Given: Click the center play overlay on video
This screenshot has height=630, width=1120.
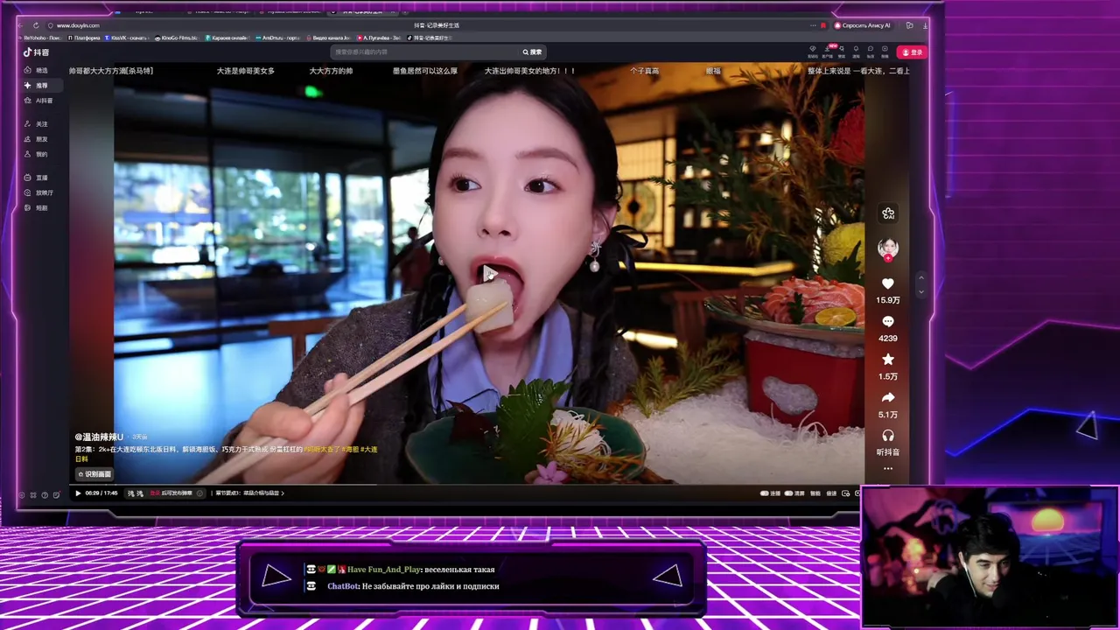Looking at the screenshot, I should click(x=490, y=274).
